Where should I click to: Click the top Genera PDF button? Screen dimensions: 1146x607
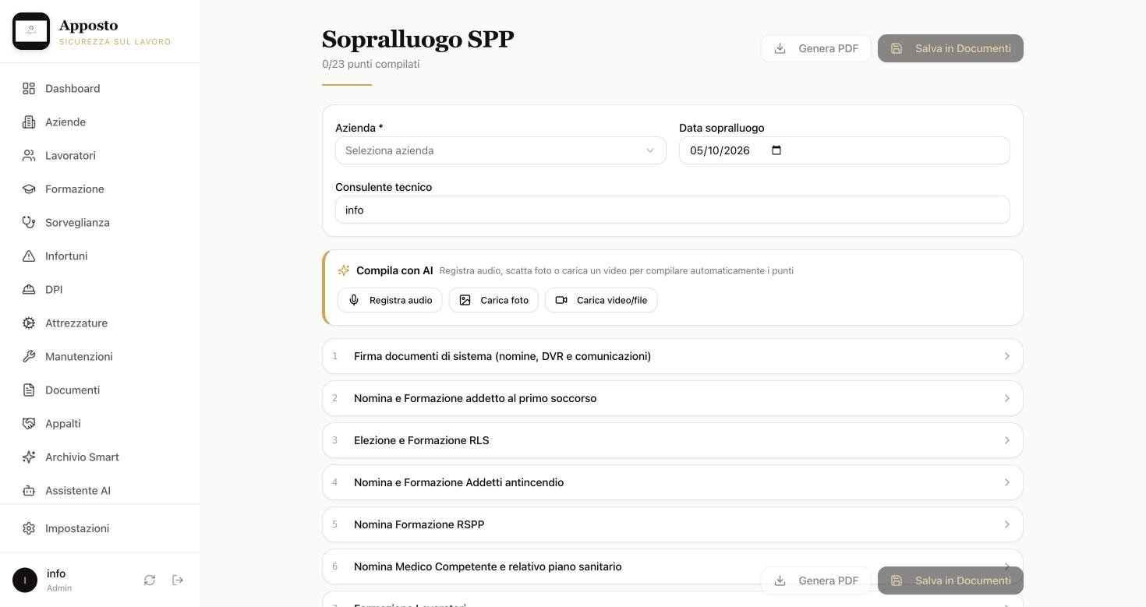(815, 48)
